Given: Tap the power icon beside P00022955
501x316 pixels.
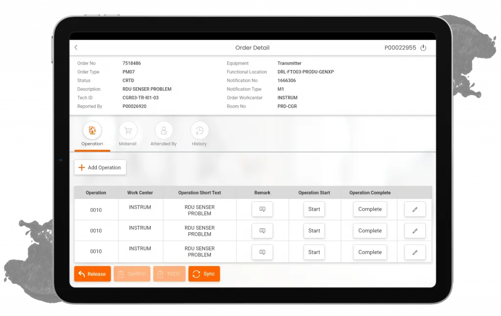Looking at the screenshot, I should 423,48.
